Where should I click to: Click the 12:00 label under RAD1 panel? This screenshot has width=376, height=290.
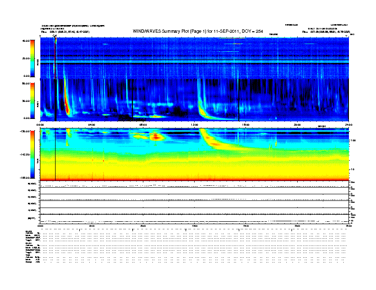tap(195, 125)
